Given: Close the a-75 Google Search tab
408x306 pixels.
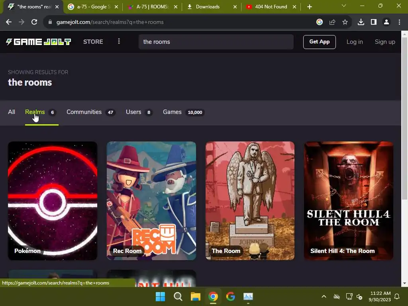Looking at the screenshot, I should [116, 7].
